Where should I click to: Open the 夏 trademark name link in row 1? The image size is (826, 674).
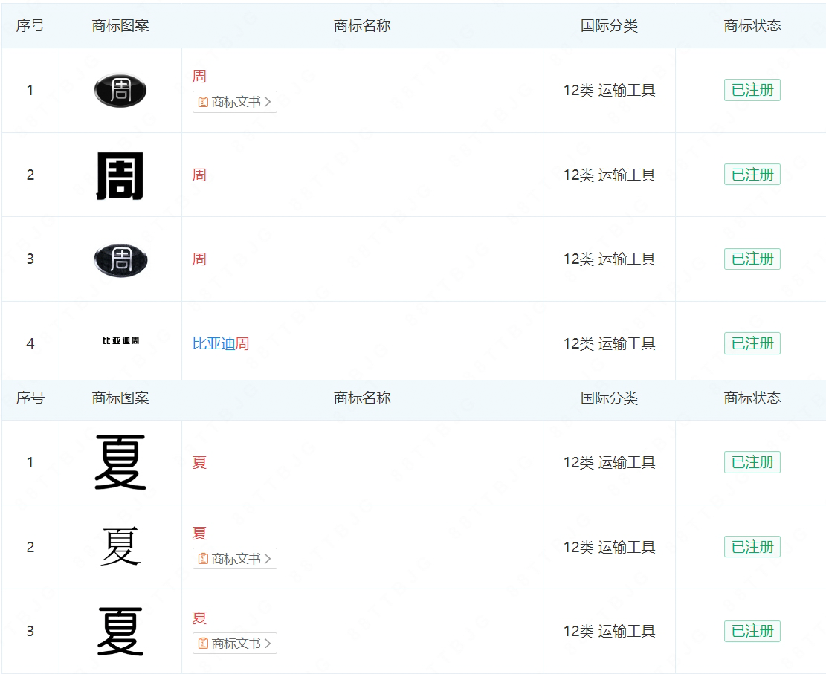click(199, 463)
